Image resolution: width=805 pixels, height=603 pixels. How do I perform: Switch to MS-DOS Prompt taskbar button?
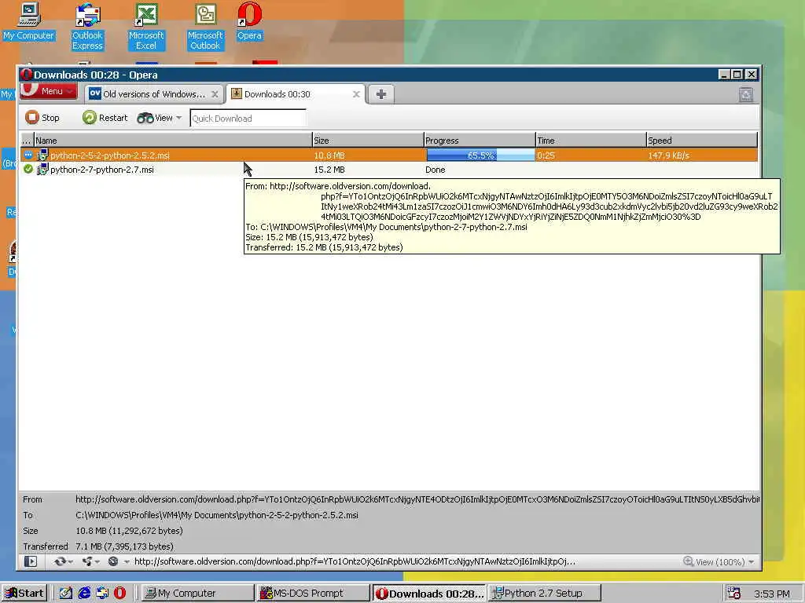tap(314, 594)
